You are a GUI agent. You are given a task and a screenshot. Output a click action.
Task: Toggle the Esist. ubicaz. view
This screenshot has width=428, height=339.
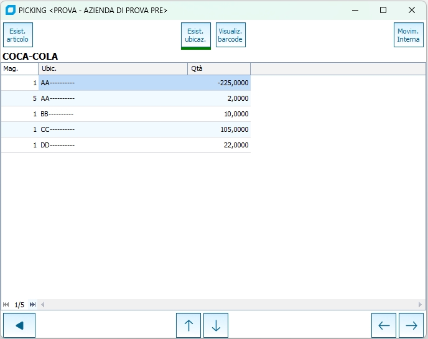[x=195, y=35]
